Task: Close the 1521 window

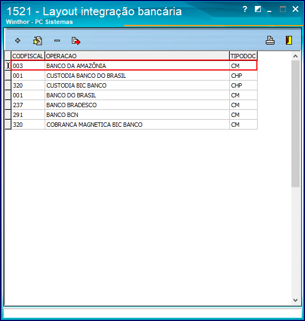Action: (x=295, y=9)
